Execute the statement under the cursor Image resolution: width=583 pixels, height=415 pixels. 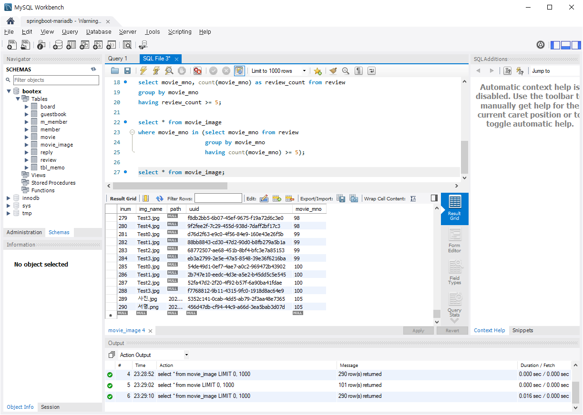(156, 71)
